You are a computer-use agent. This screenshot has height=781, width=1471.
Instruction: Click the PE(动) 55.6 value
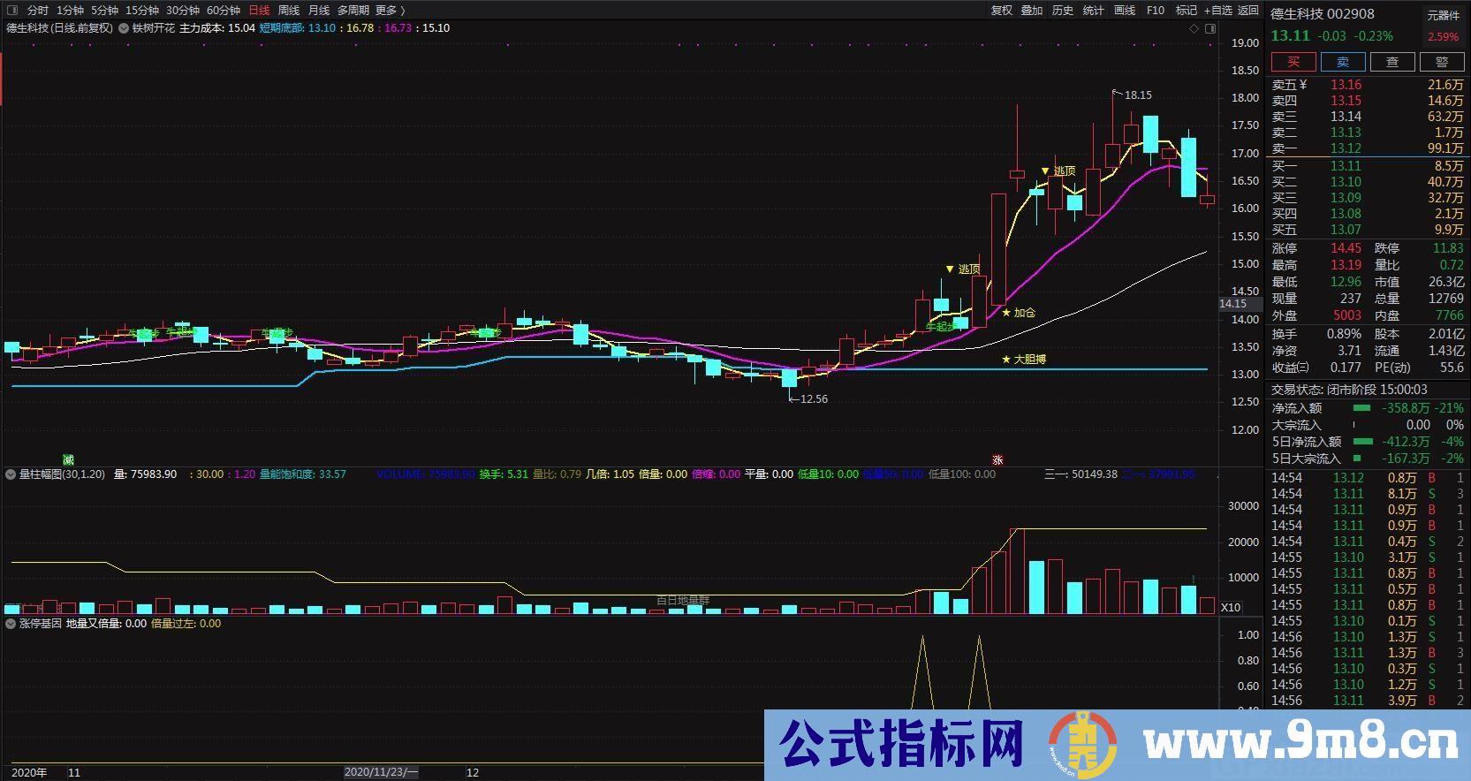tap(1452, 368)
